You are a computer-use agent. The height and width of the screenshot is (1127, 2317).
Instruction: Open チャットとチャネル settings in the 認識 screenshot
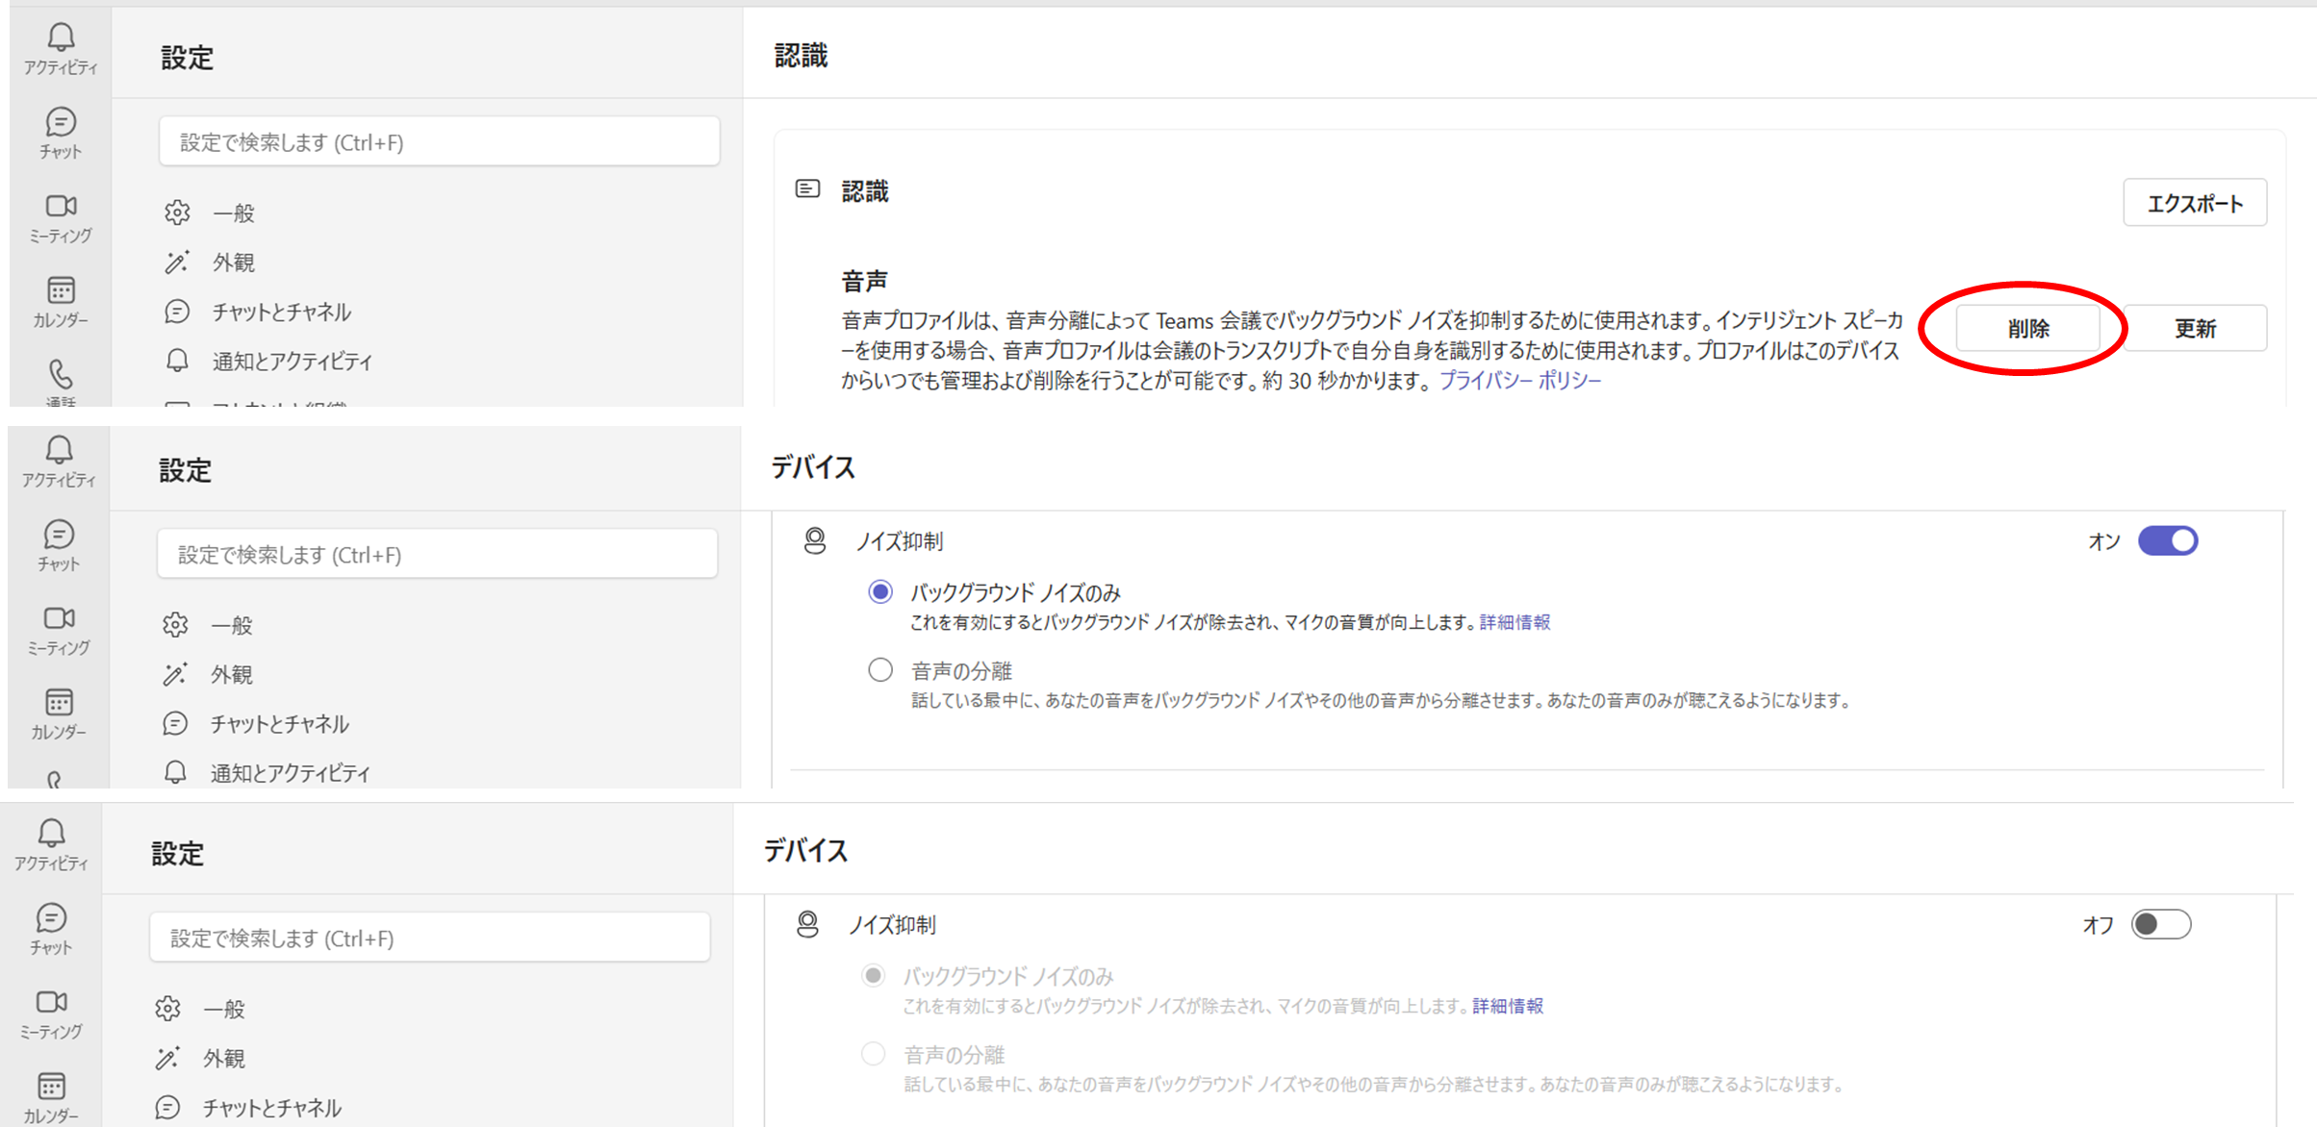pyautogui.click(x=282, y=312)
